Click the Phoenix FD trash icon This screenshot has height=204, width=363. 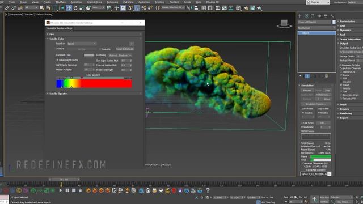pos(81,190)
